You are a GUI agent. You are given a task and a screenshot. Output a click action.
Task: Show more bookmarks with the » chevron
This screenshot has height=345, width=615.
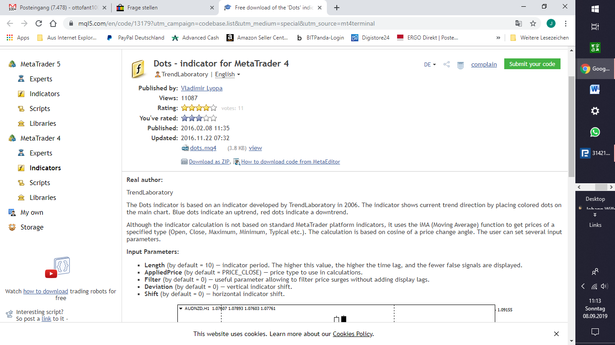click(498, 38)
